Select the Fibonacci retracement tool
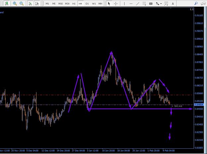The image size is (207, 154). pyautogui.click(x=144, y=4)
